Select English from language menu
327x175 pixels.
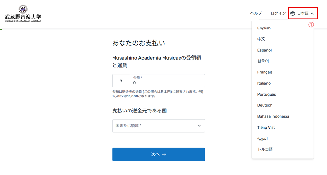tap(264, 28)
